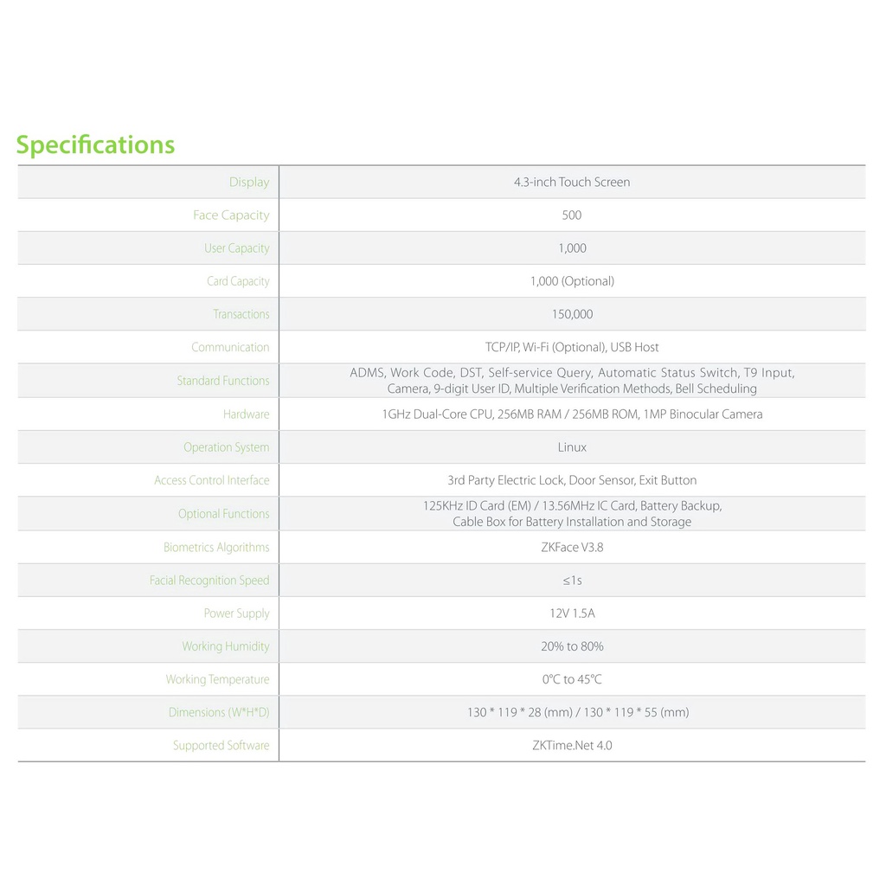Select the ZKTime.Net 4.0 software value
This screenshot has height=886, width=886.
tap(572, 745)
